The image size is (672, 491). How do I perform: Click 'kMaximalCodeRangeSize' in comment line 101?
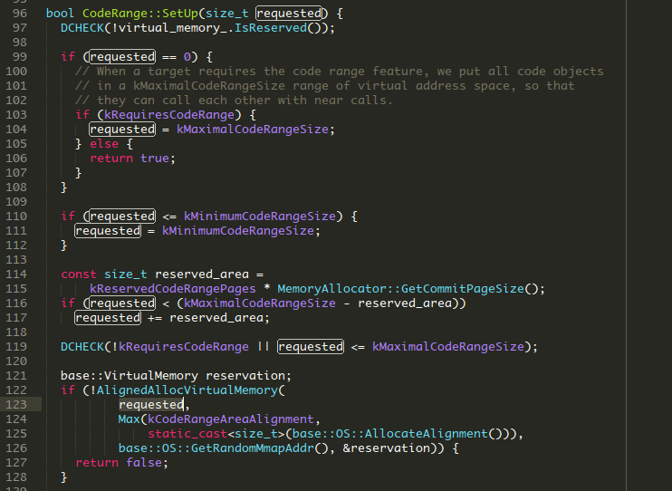(208, 86)
